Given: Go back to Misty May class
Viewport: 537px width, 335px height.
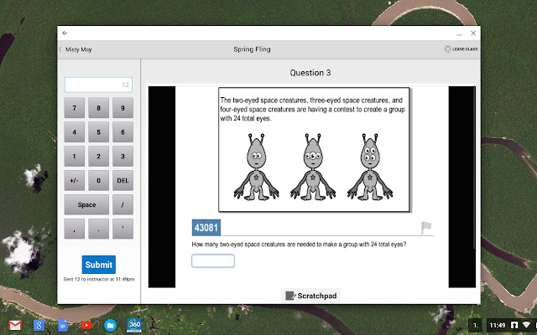Looking at the screenshot, I should coord(76,49).
